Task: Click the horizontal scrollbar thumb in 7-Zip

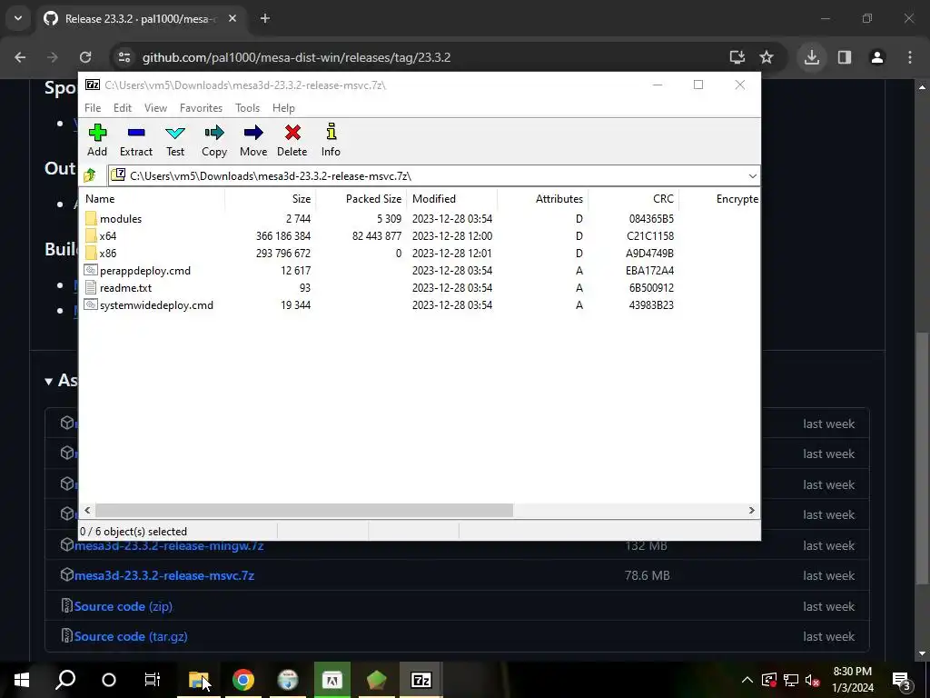Action: (303, 511)
